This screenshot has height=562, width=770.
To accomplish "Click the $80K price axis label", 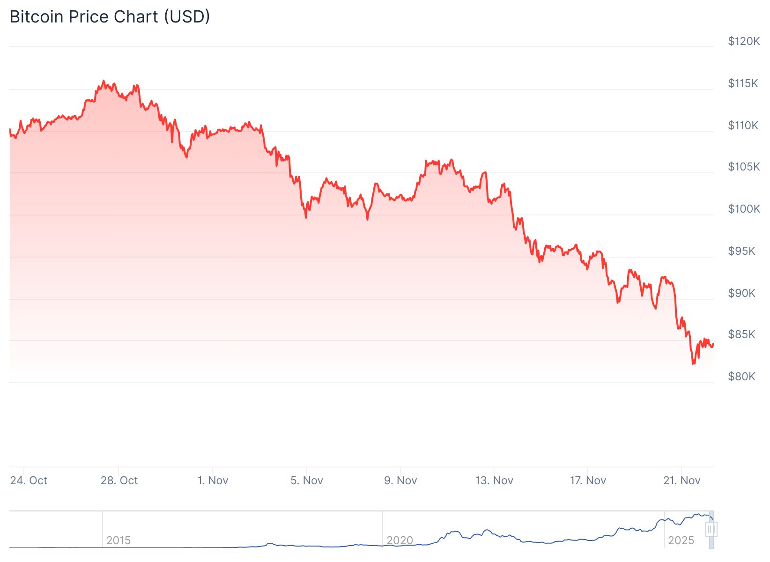I will tap(741, 377).
